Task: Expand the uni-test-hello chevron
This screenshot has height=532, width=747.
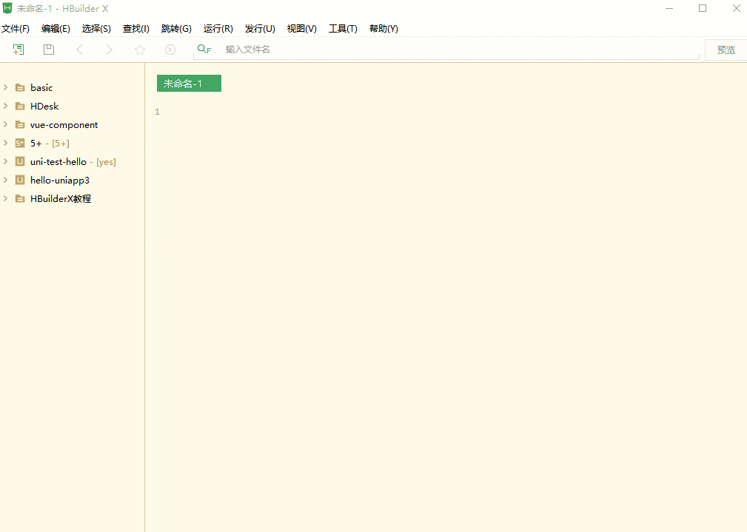Action: 6,161
